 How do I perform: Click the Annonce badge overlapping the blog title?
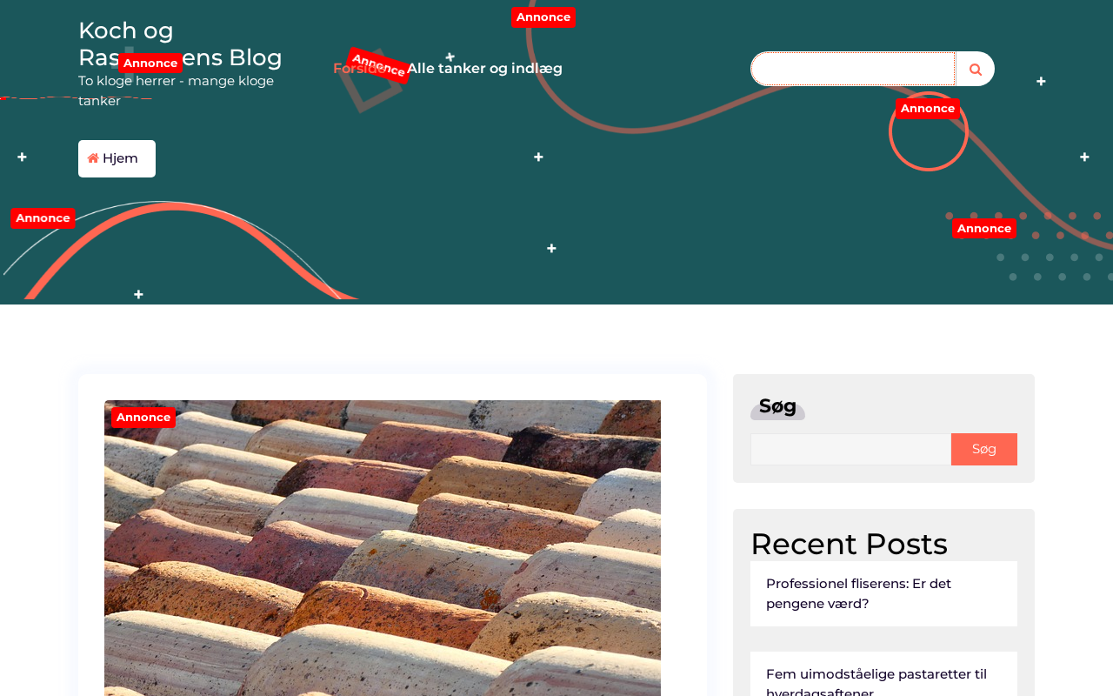pos(150,64)
